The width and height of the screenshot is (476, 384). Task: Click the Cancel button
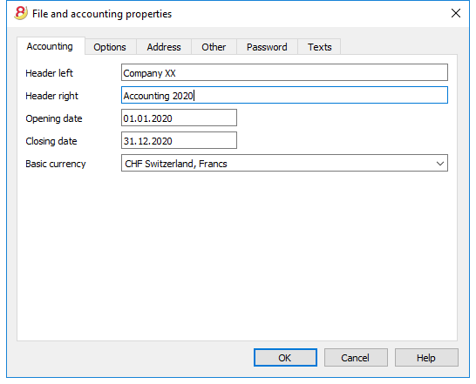click(x=356, y=358)
